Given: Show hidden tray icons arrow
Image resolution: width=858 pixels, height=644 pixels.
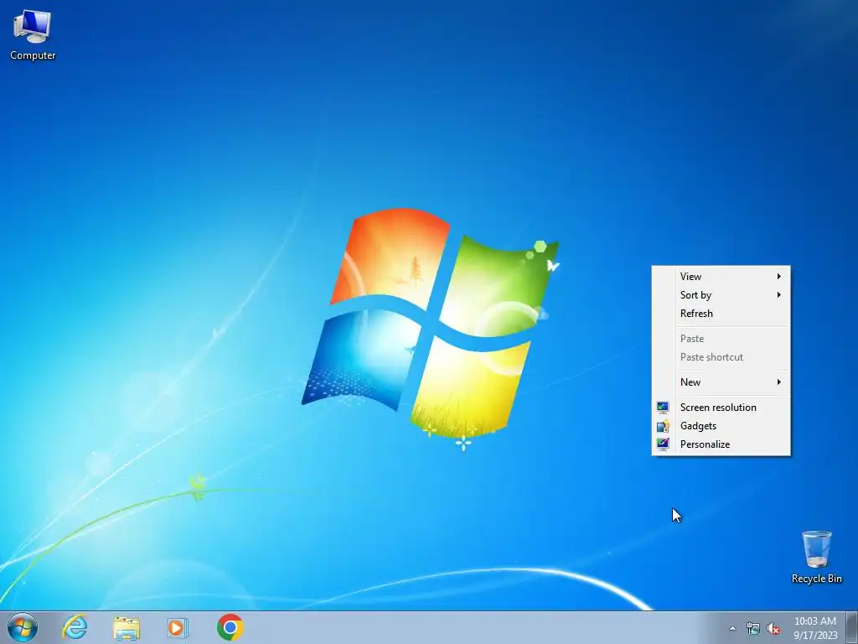Looking at the screenshot, I should click(x=732, y=629).
